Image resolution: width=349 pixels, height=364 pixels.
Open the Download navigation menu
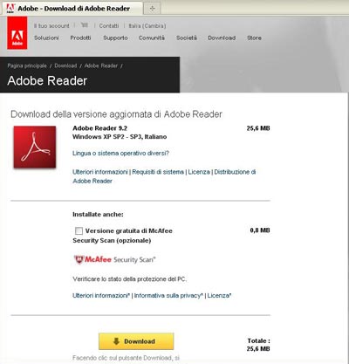tap(222, 38)
